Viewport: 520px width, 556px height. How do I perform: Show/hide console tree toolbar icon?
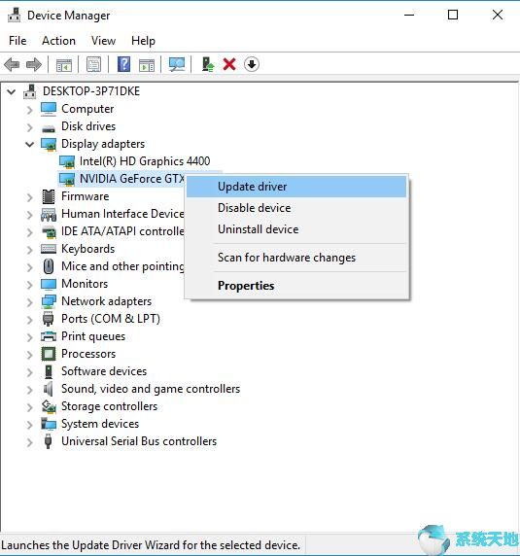click(64, 64)
